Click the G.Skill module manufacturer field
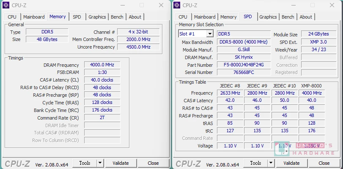This screenshot has height=169, width=343. tap(244, 49)
